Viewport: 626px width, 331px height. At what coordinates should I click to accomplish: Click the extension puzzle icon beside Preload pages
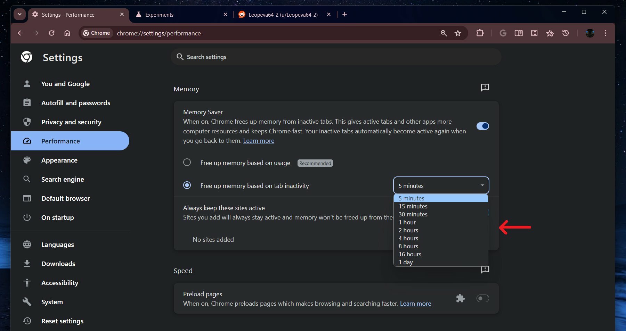(x=461, y=298)
